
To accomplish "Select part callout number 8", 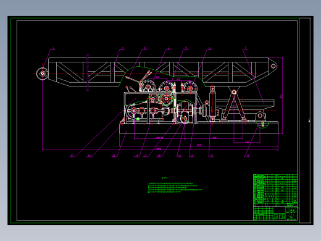I will click(248, 156).
